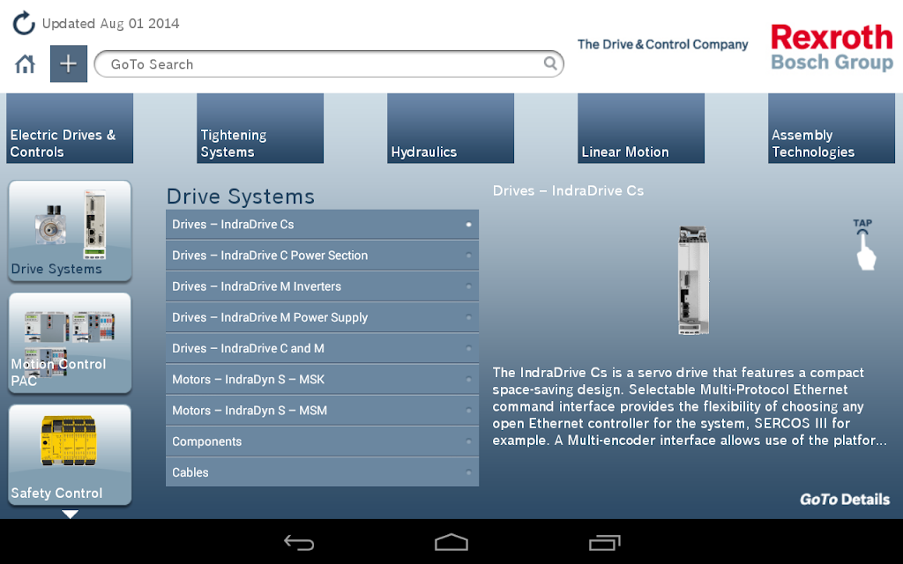
Task: Expand sidebar with the down arrow
Action: pos(70,514)
